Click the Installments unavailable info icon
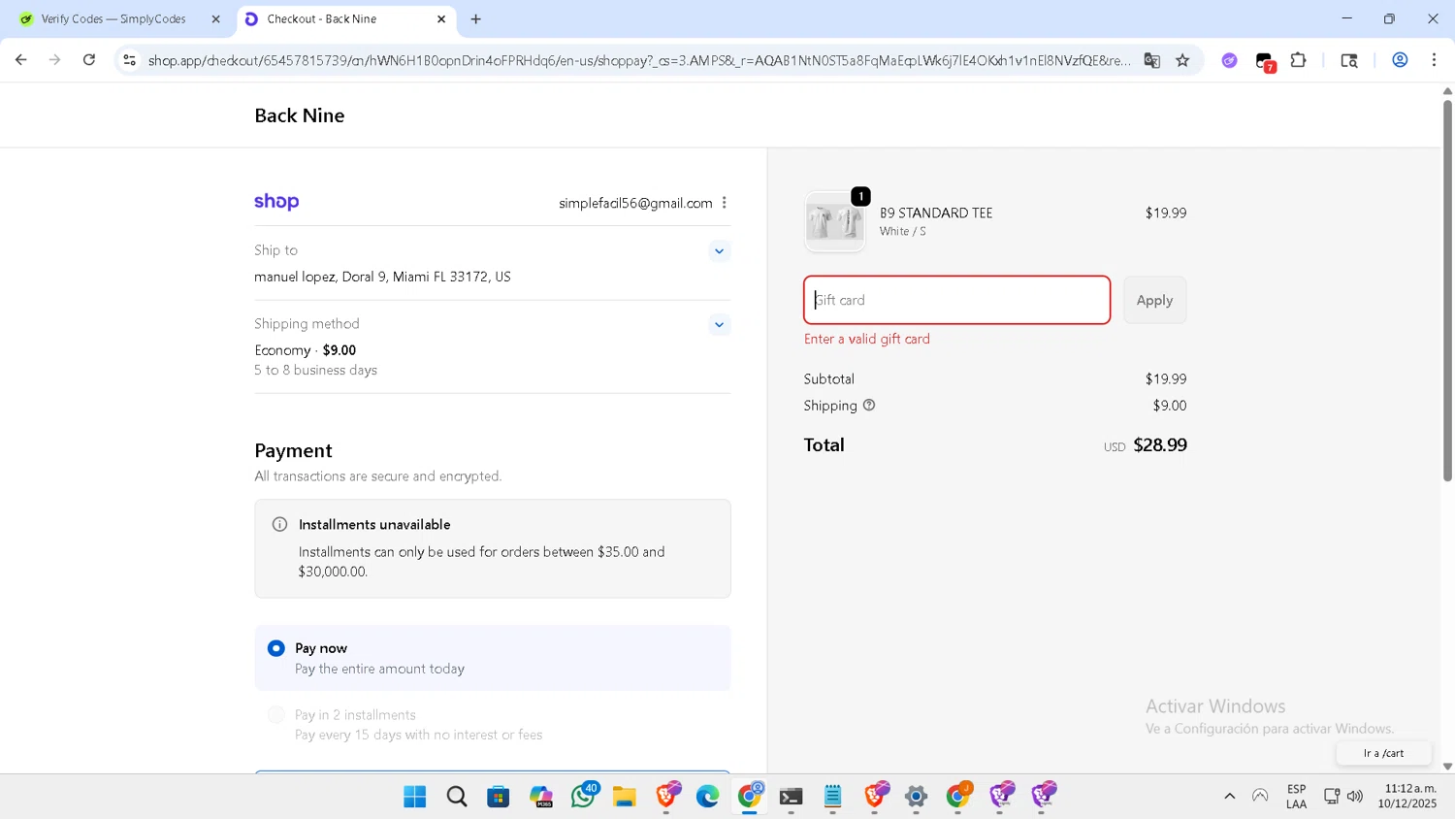This screenshot has height=819, width=1455. (x=279, y=525)
